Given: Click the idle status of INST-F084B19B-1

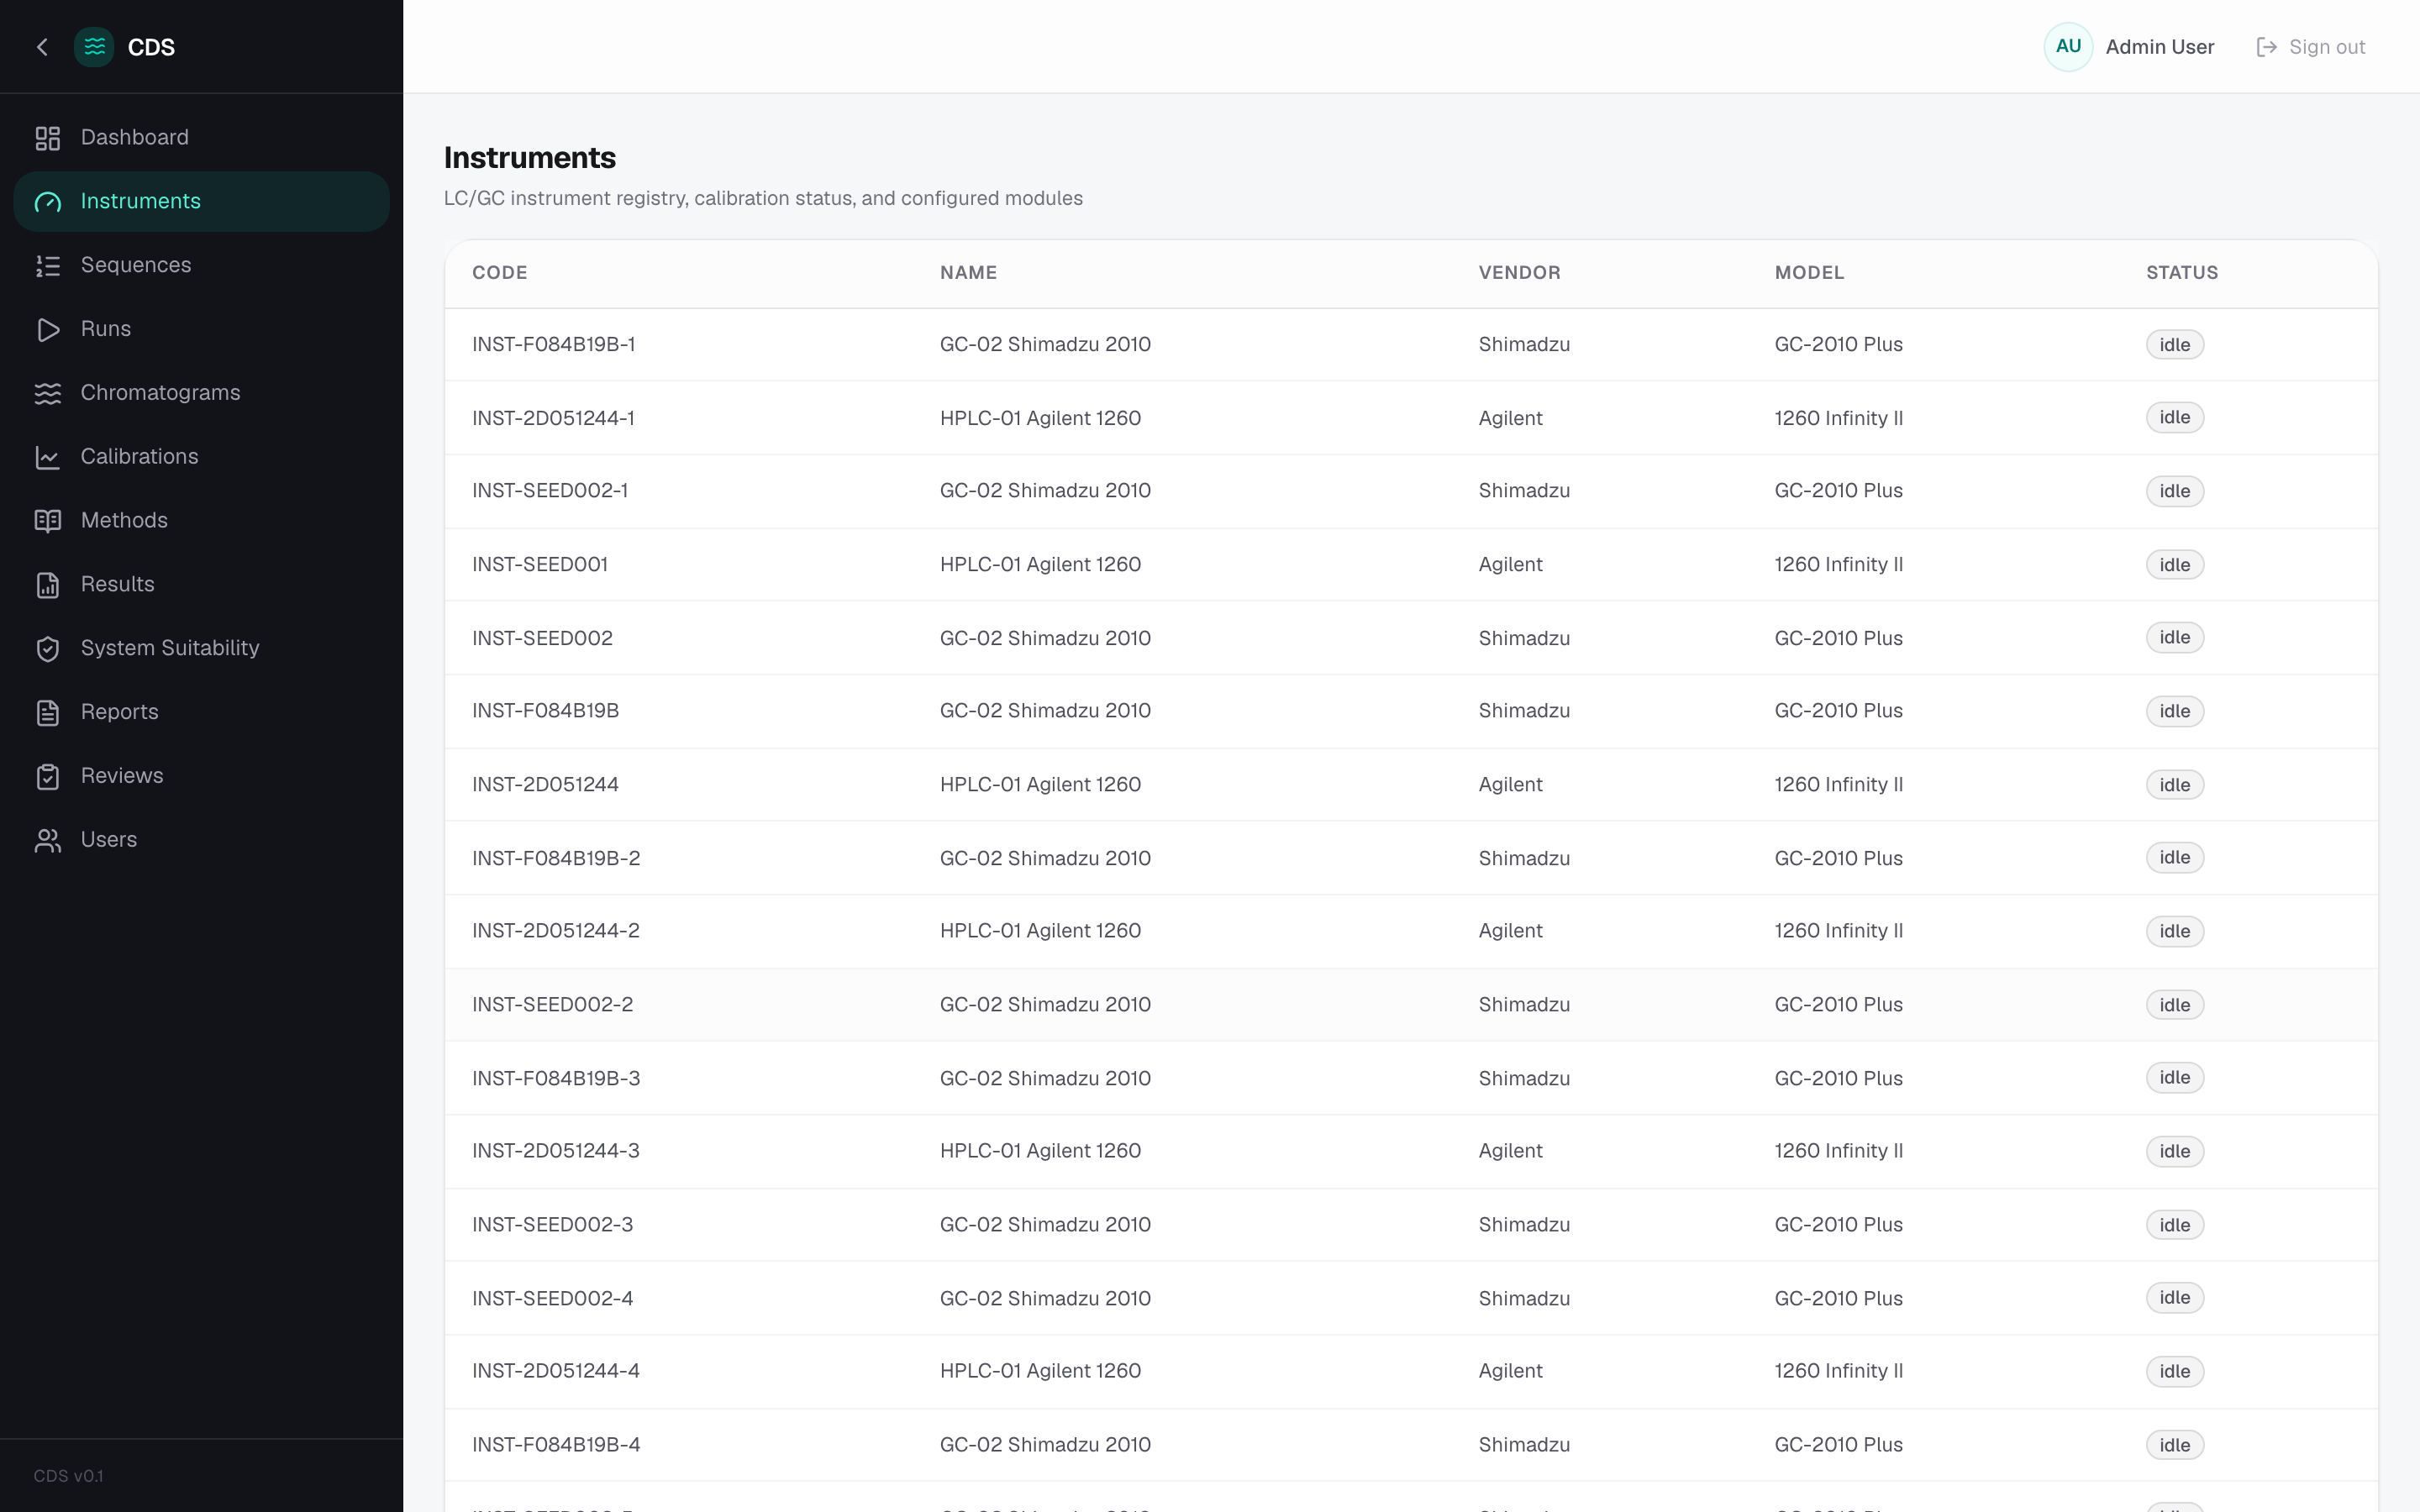Looking at the screenshot, I should click(2174, 345).
